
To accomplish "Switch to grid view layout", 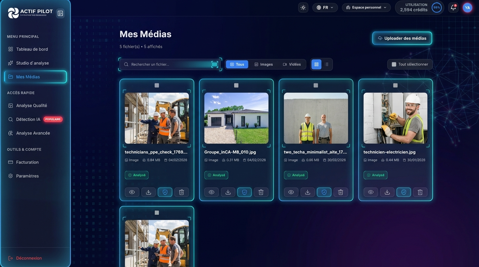I will point(316,64).
